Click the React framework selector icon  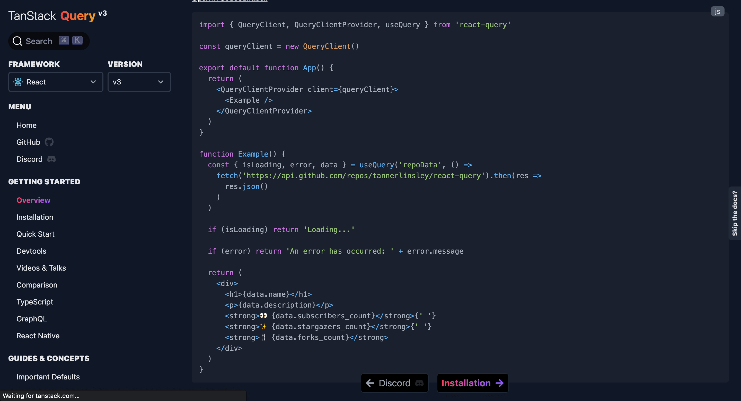coord(19,81)
